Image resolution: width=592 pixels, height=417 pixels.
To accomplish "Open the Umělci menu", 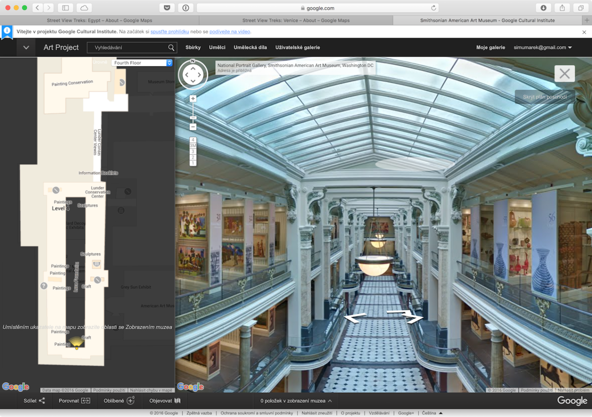I will pyautogui.click(x=217, y=47).
